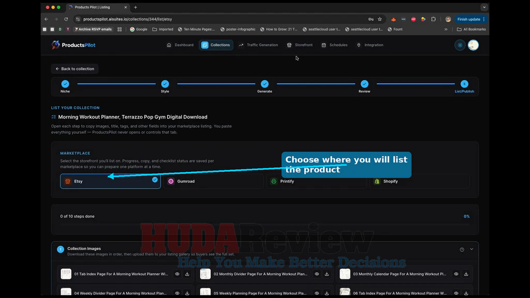The width and height of the screenshot is (530, 298).
Task: Open How to Grow bookmark
Action: (x=279, y=29)
